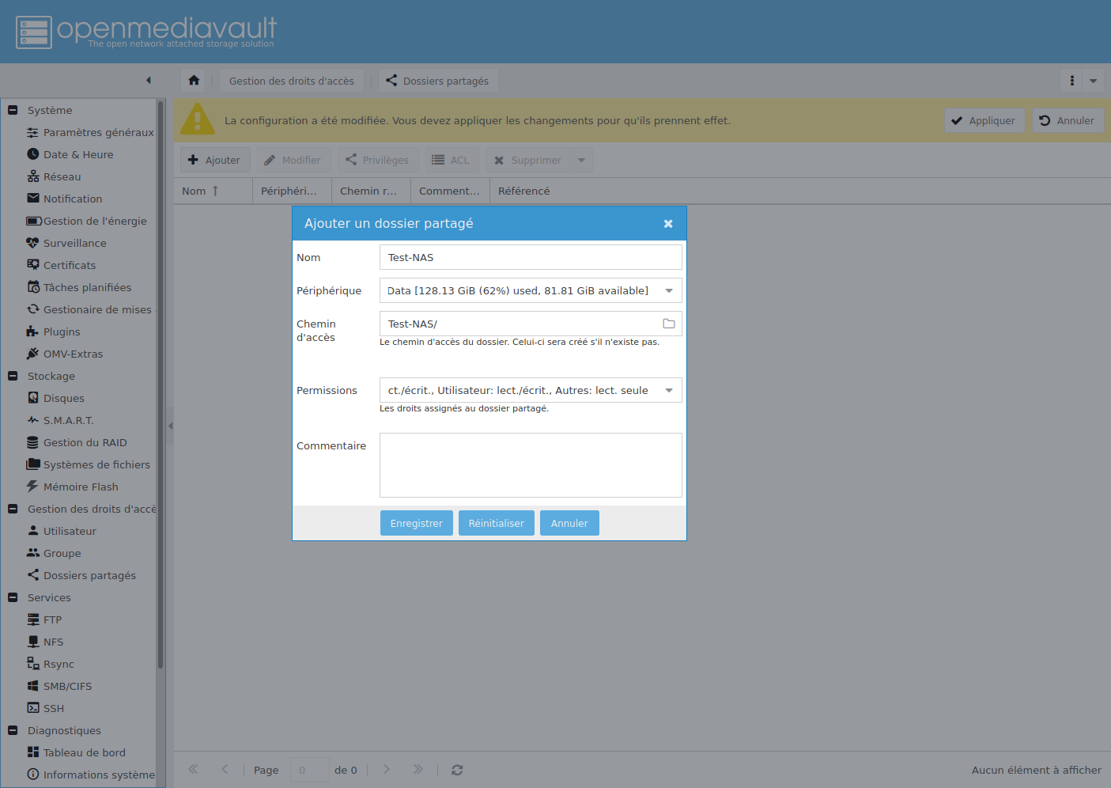
Task: Click Dossiers partagés breadcrumb tab
Action: pos(437,81)
